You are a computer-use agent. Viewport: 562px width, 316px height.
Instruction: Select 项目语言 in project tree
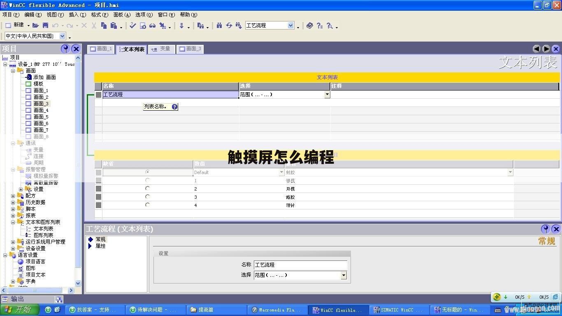click(x=35, y=262)
